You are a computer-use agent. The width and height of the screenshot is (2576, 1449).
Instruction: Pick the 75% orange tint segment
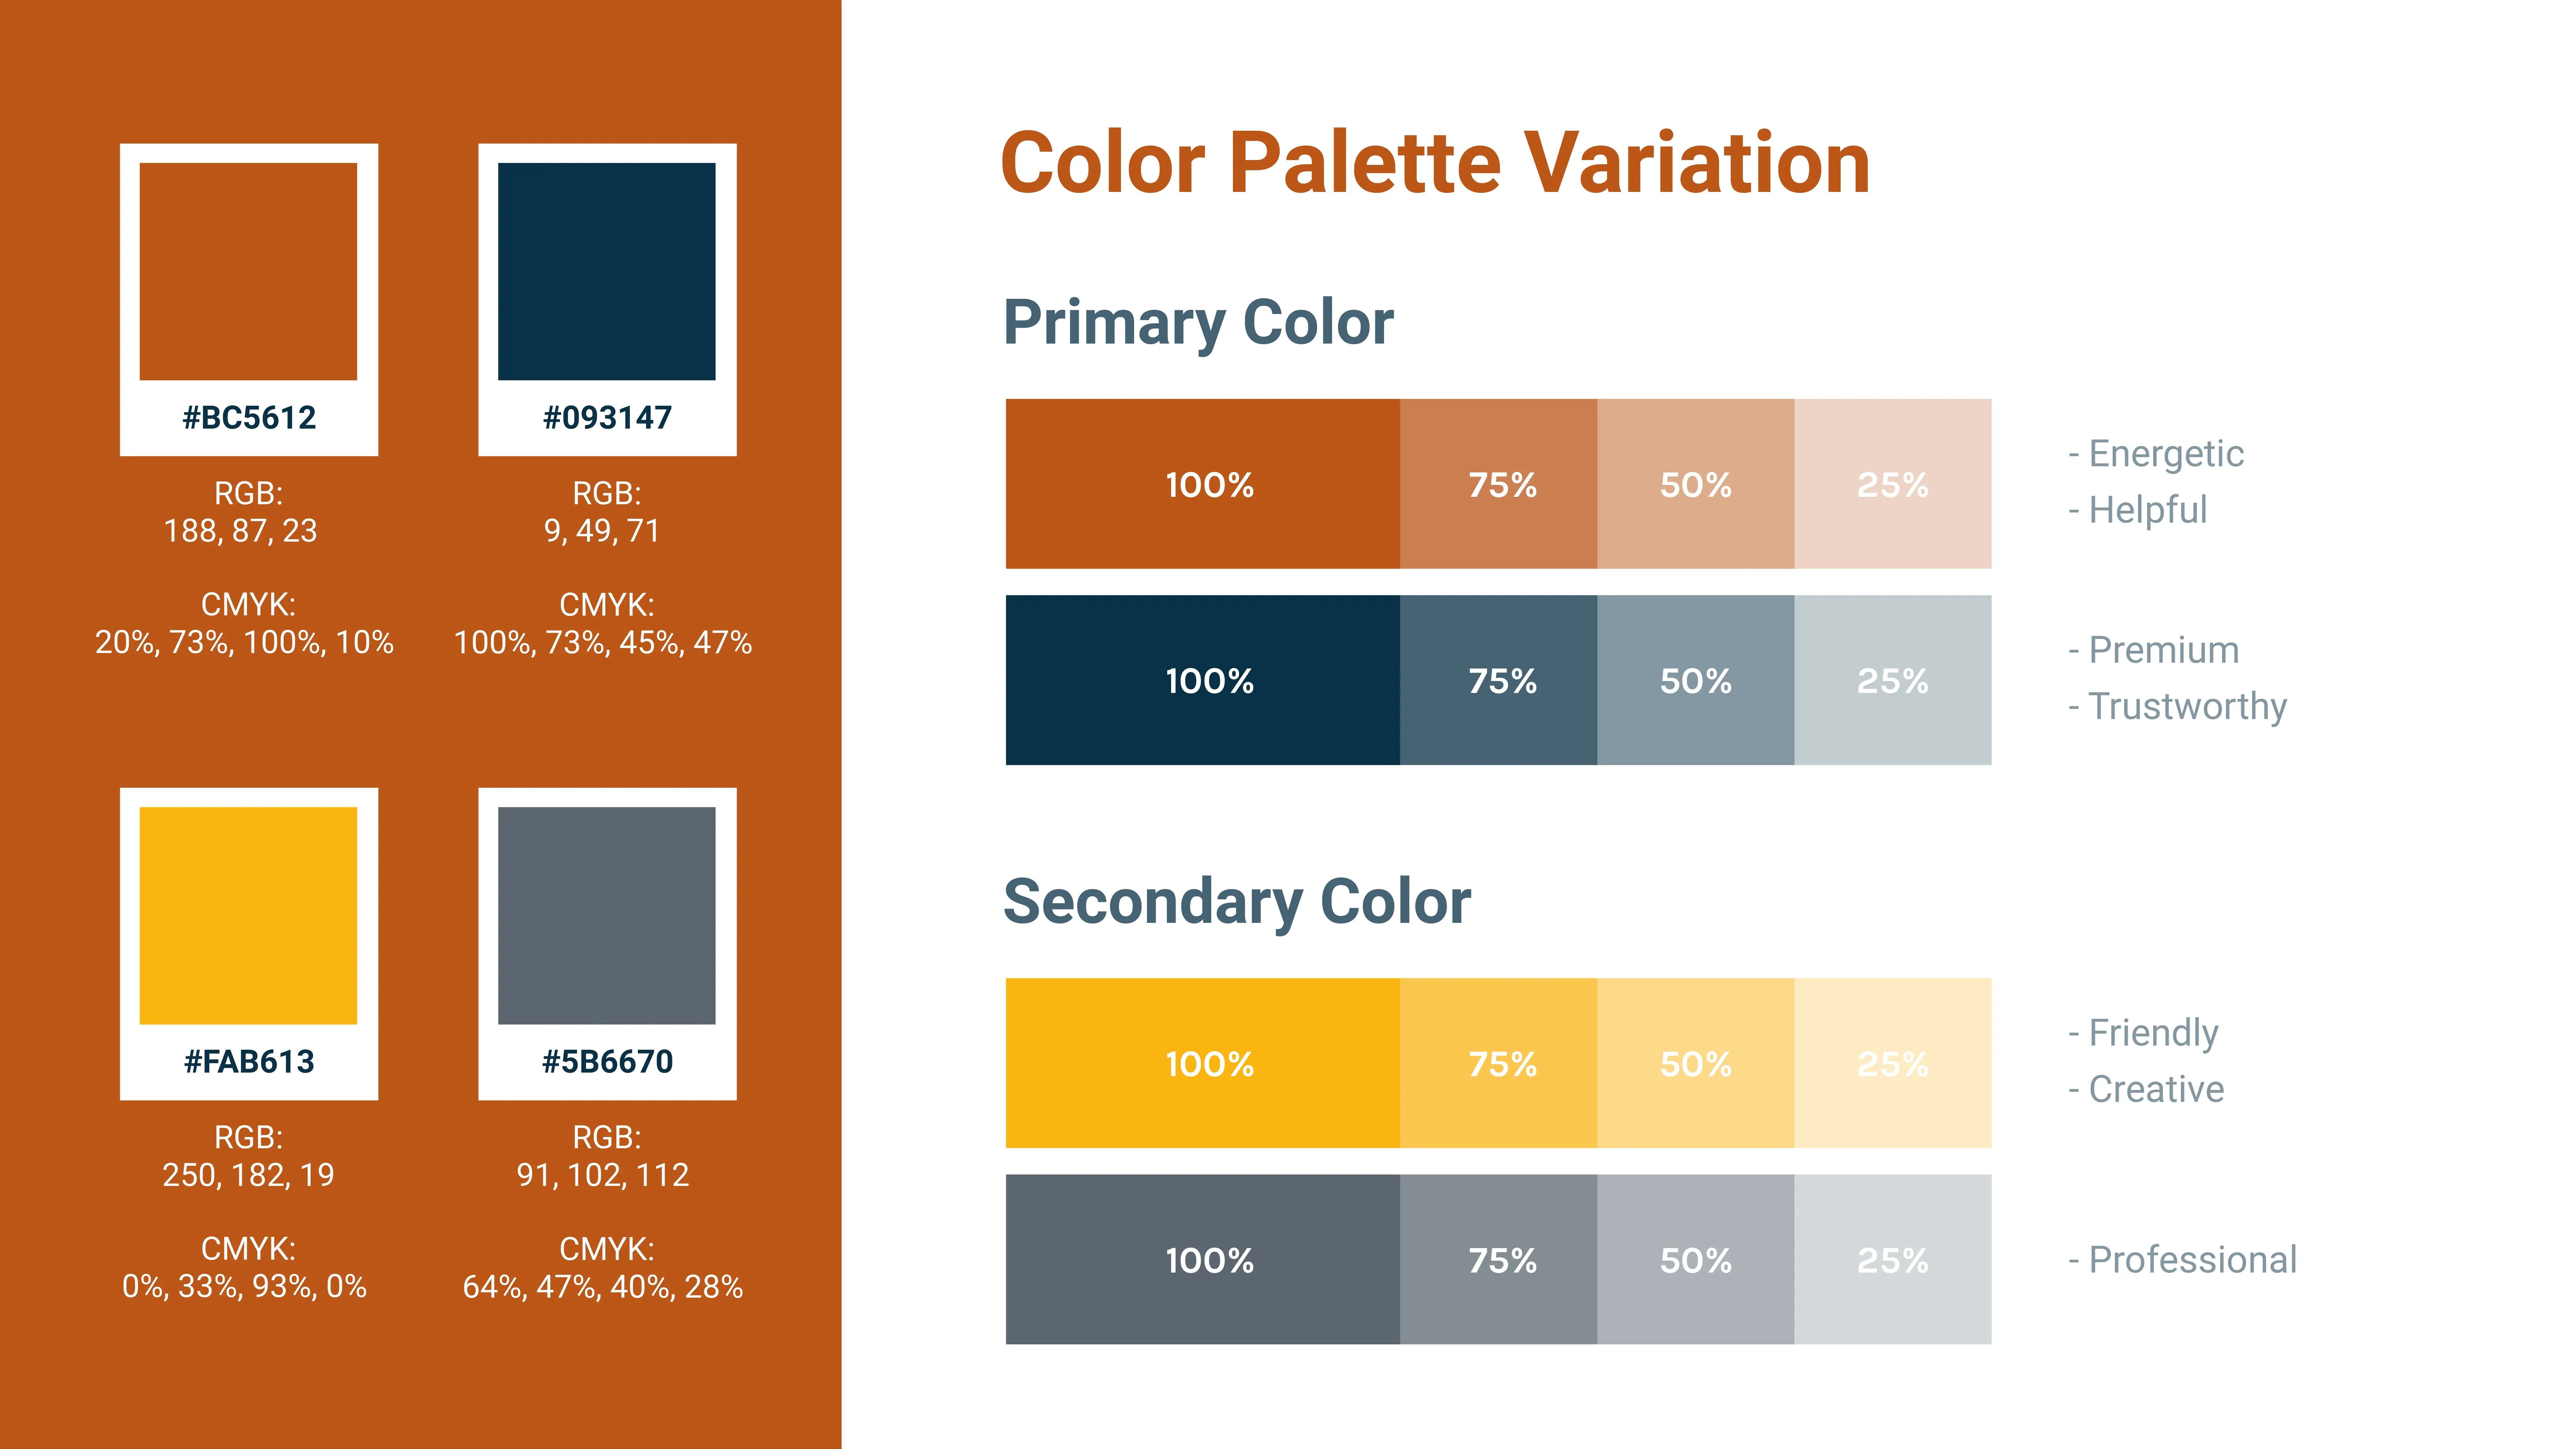1498,484
